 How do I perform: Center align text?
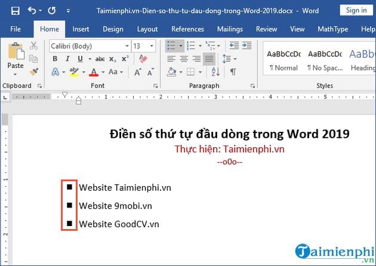(184, 58)
